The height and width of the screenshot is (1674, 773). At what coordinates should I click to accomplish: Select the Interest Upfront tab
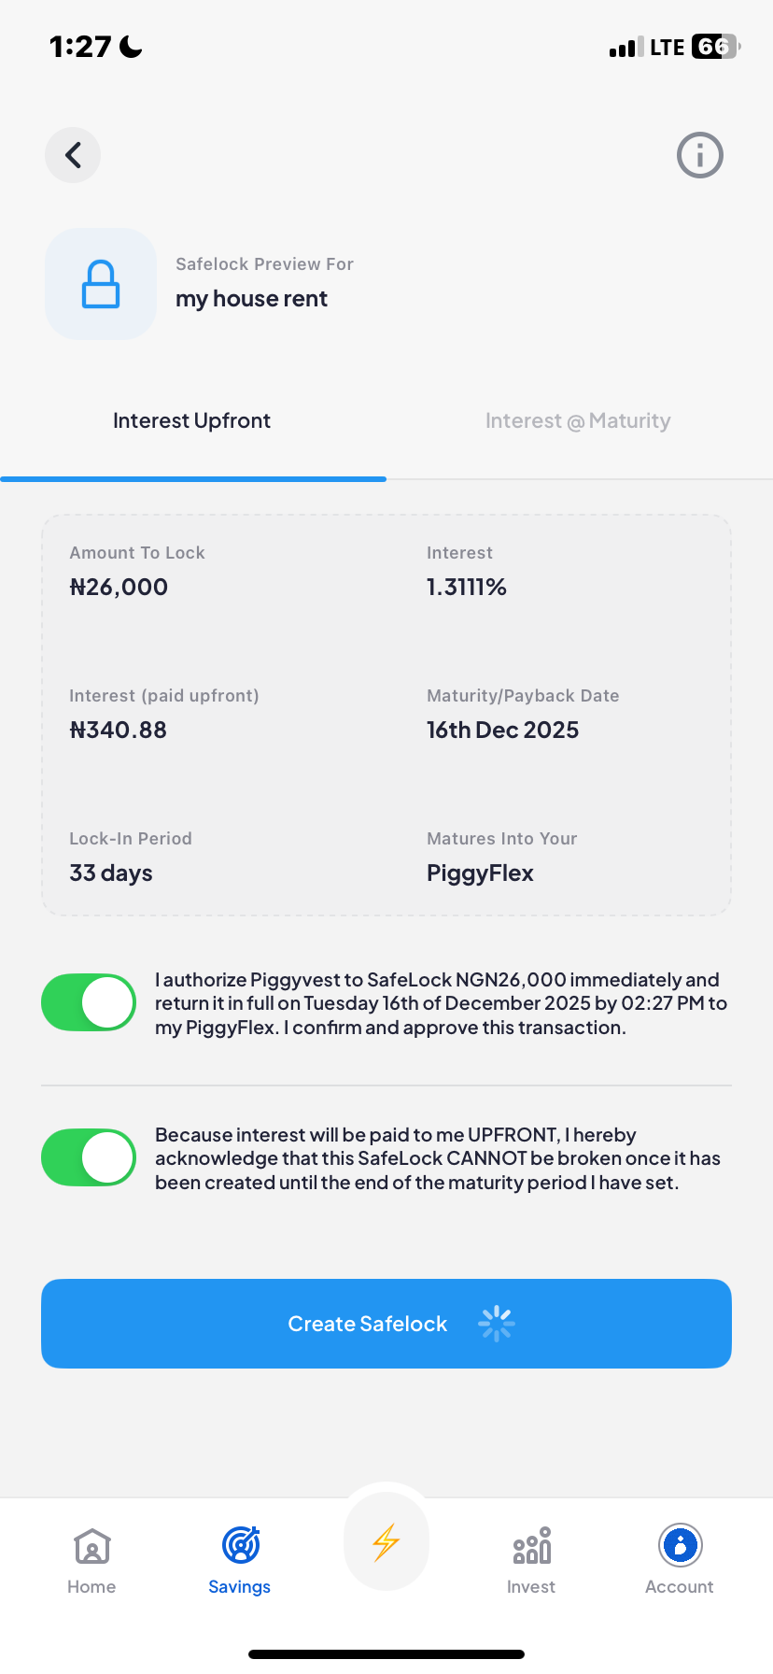click(x=190, y=420)
